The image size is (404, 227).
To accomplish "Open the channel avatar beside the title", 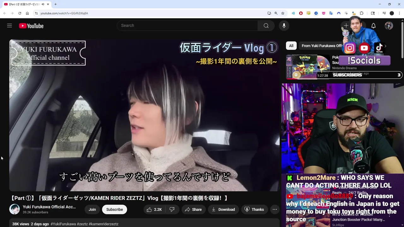I will [15, 209].
